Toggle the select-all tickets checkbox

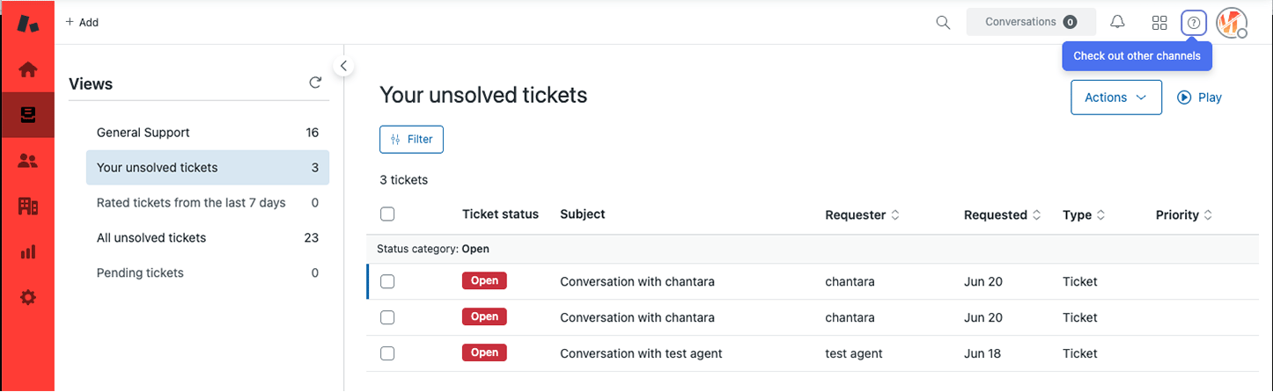point(387,214)
